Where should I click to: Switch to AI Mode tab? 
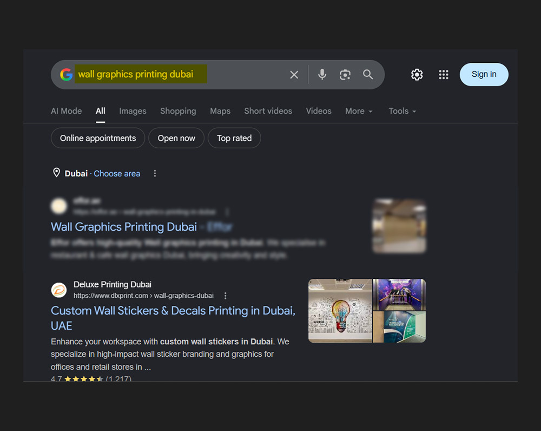[66, 111]
